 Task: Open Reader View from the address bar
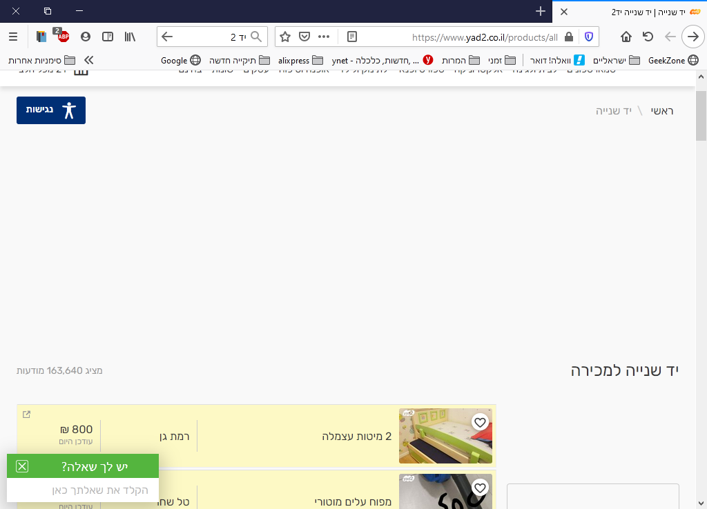click(352, 37)
